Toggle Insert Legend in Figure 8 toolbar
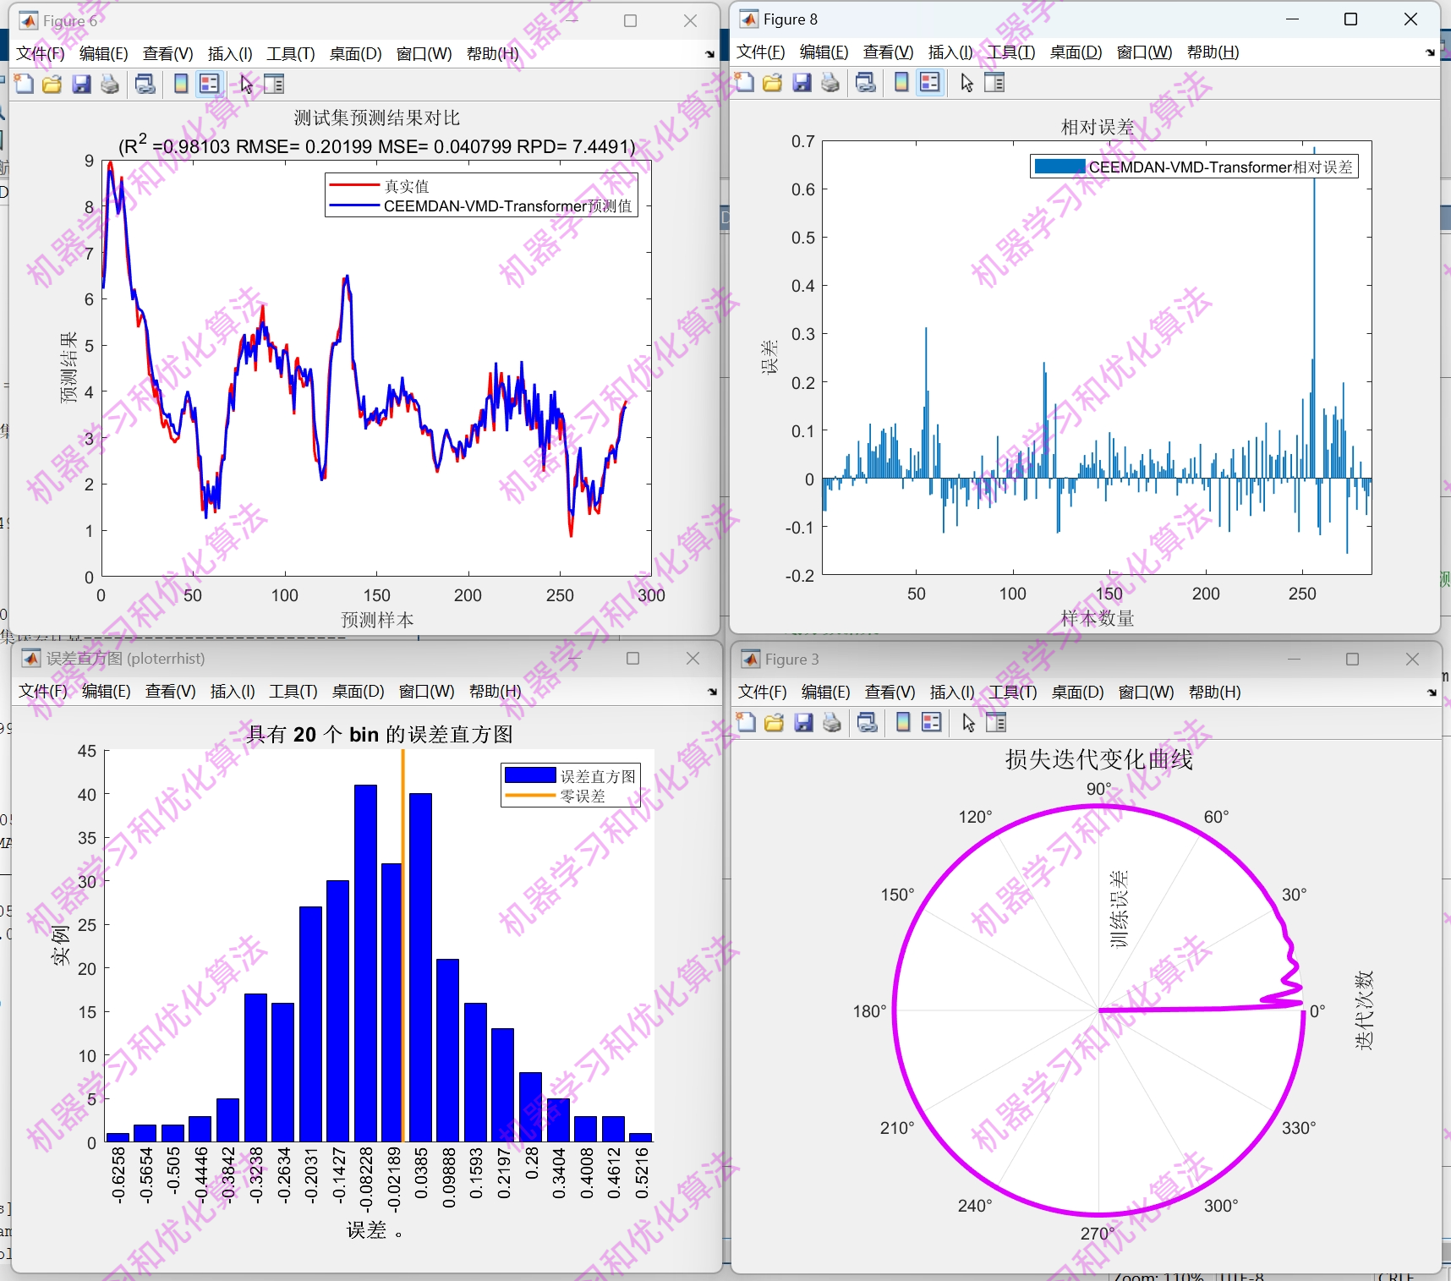1451x1281 pixels. click(930, 82)
